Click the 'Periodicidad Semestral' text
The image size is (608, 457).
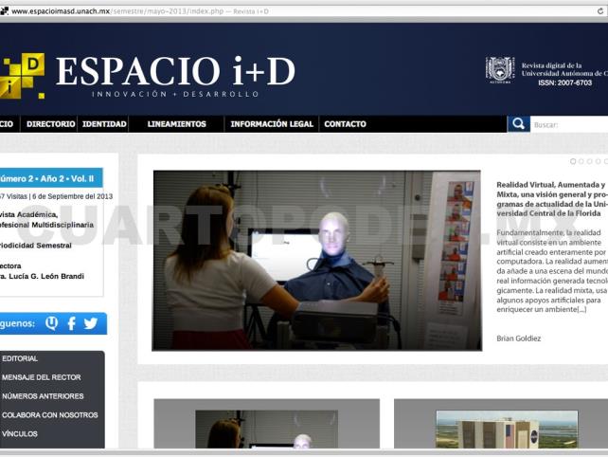(36, 246)
